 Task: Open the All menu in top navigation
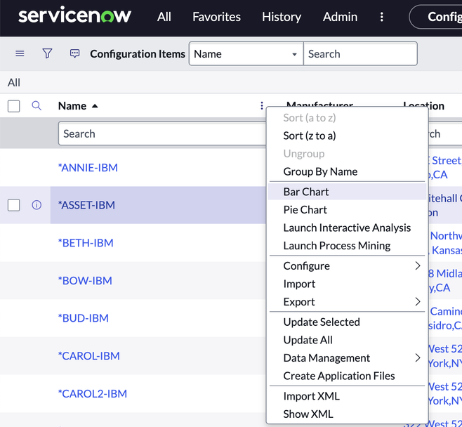tap(164, 17)
